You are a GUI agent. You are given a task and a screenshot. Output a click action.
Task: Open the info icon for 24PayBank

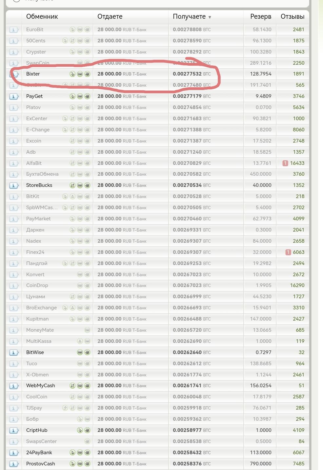click(x=13, y=453)
